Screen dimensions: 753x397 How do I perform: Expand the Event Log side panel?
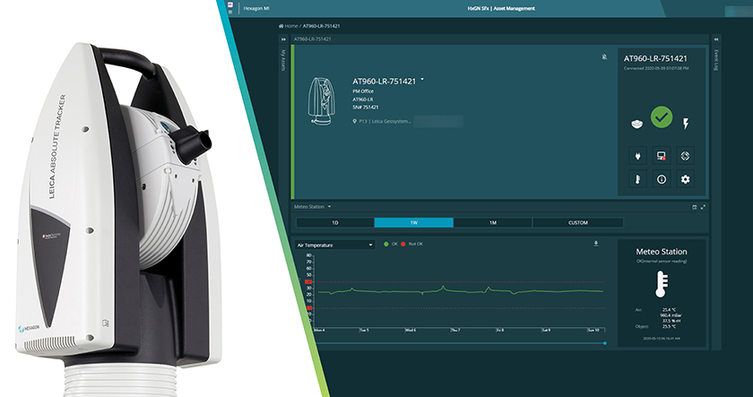[715, 39]
